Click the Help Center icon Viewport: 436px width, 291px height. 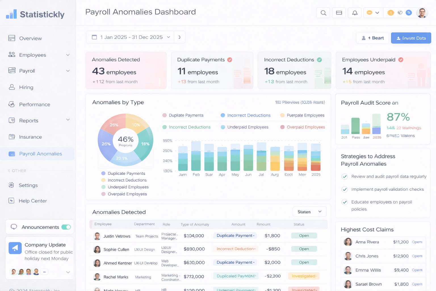12,201
